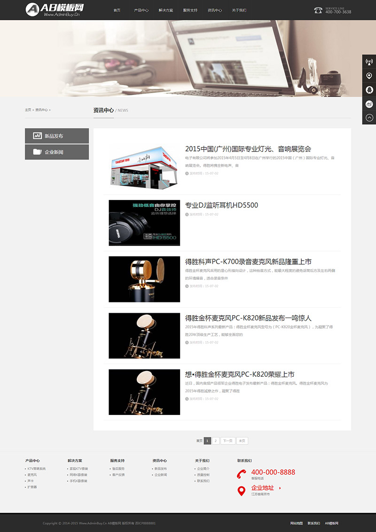Open the Weibo icon in right sidebar
The height and width of the screenshot is (532, 376).
(x=369, y=103)
